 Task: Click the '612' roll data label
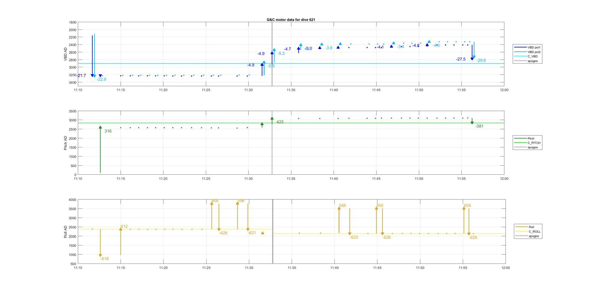[124, 227]
